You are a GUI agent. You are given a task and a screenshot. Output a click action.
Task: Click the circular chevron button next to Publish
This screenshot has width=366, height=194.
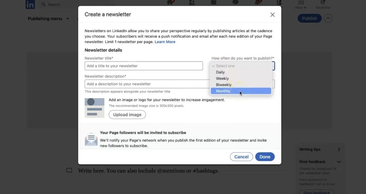point(328,19)
